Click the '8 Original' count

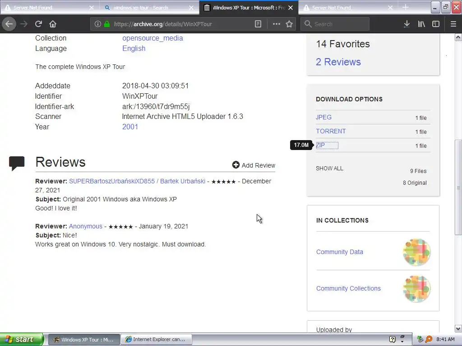415,183
